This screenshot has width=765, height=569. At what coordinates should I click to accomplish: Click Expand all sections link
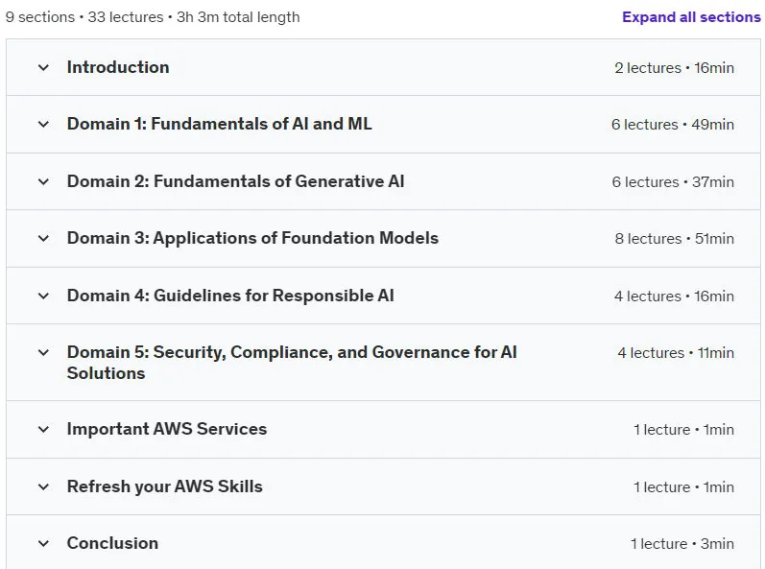click(x=691, y=17)
